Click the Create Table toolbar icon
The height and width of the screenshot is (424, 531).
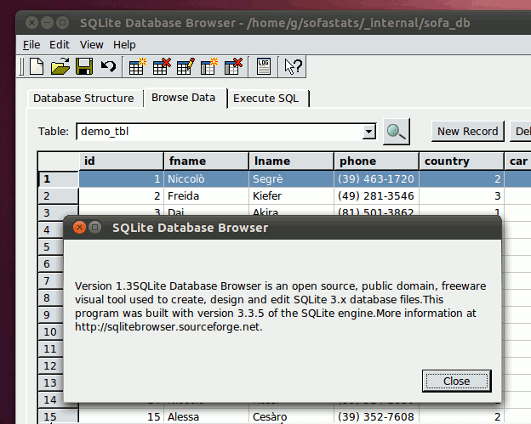pyautogui.click(x=138, y=66)
